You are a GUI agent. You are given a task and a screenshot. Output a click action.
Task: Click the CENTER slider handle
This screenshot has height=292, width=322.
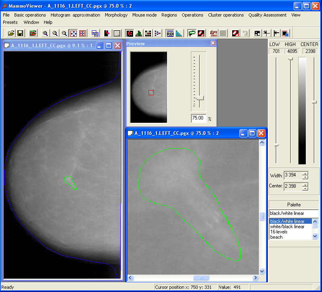click(x=314, y=102)
